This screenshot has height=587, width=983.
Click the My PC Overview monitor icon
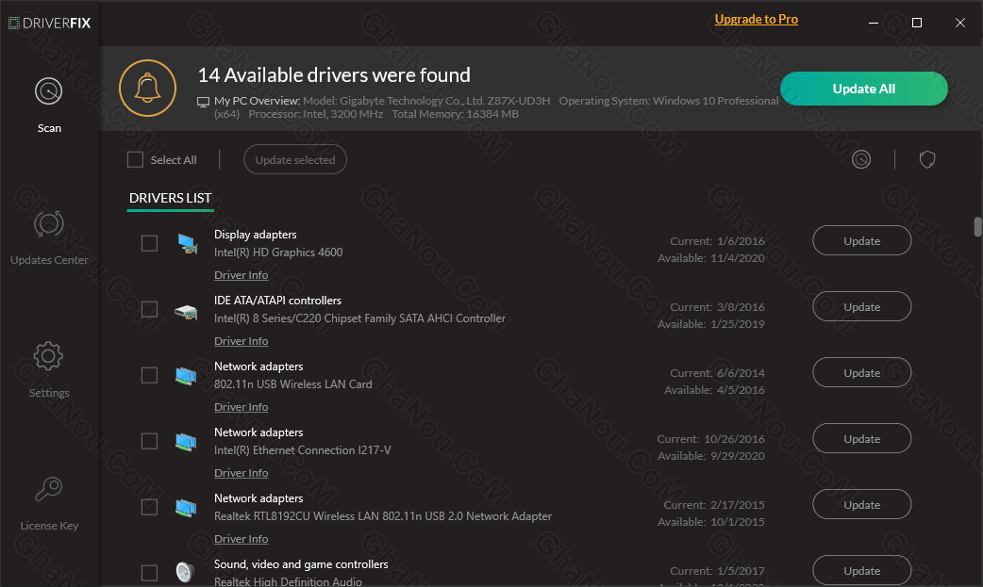click(x=203, y=102)
